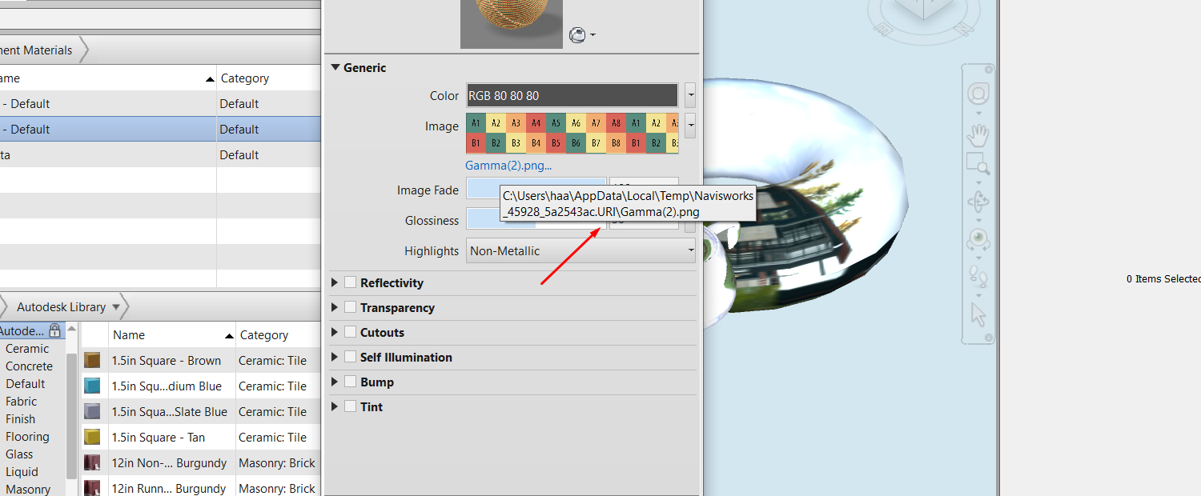Click the RGB 80 80 80 color swatch
1201x496 pixels.
pos(572,95)
